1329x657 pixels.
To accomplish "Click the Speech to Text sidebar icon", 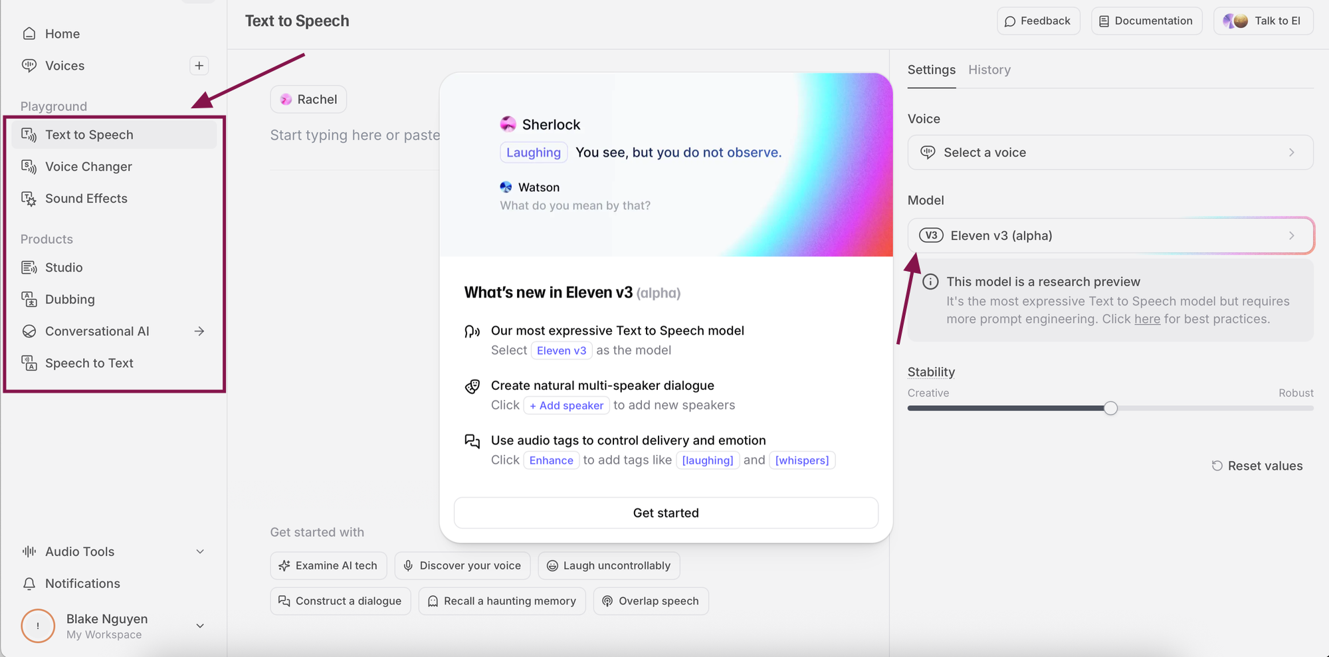I will 29,363.
